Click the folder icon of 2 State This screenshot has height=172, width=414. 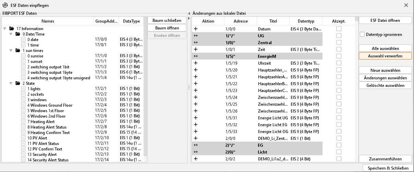17,83
